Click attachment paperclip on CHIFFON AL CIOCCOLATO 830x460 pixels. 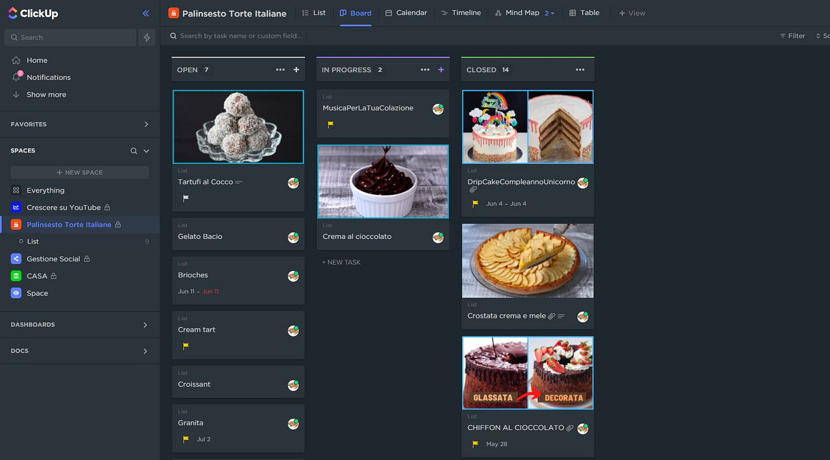pyautogui.click(x=569, y=428)
